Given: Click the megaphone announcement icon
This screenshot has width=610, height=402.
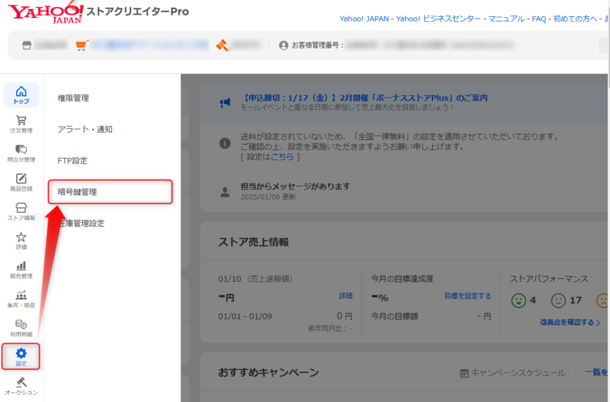Looking at the screenshot, I should (225, 102).
